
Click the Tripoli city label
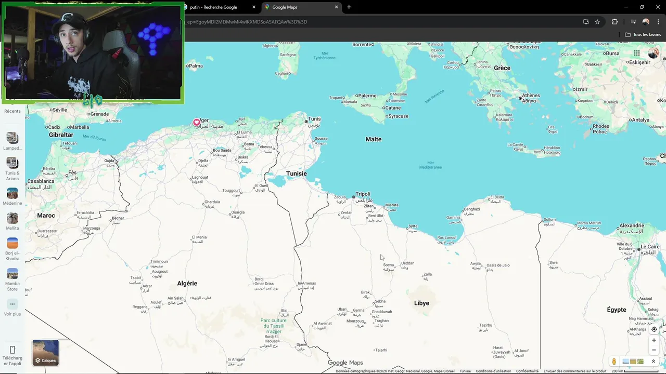363,194
